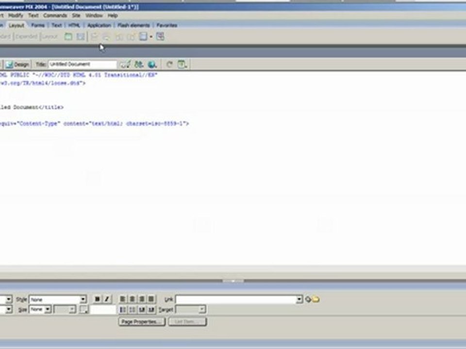Click the Text Indent icon
Viewport: 466px width, 349px height.
click(151, 310)
